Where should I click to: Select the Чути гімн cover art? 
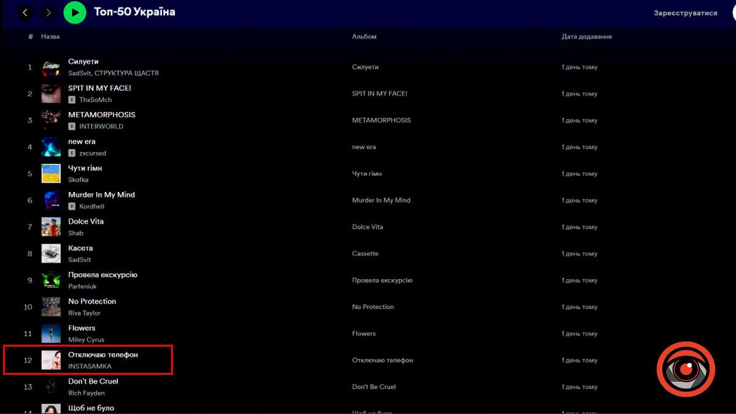[x=51, y=174]
